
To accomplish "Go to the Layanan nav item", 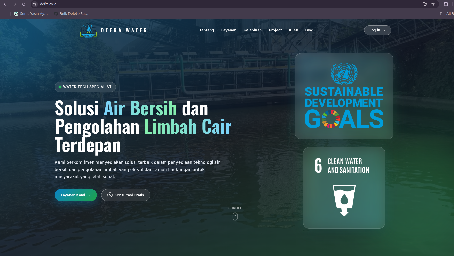I will (x=229, y=30).
